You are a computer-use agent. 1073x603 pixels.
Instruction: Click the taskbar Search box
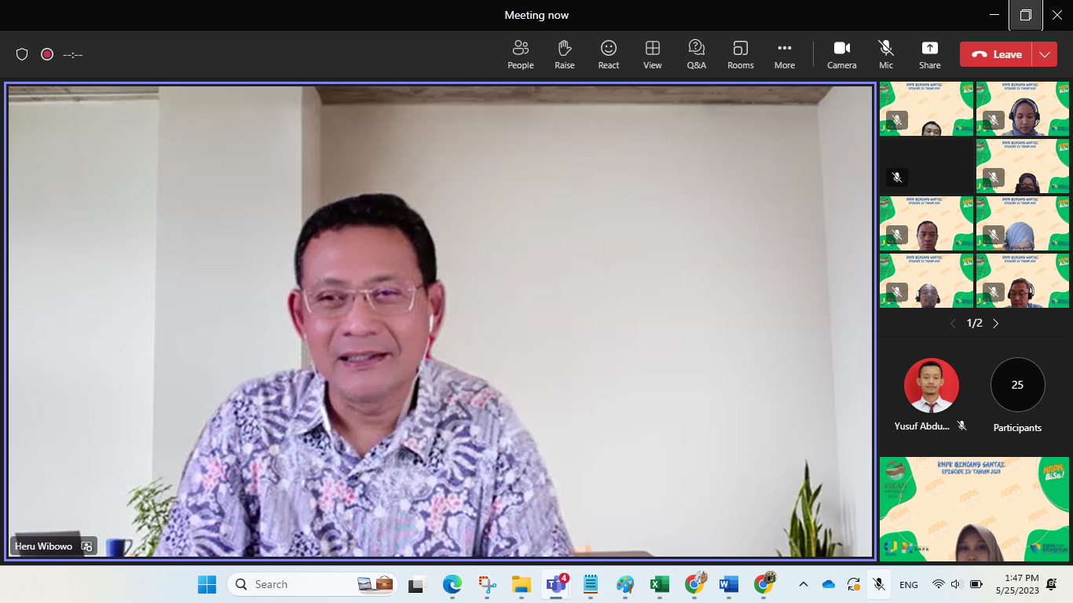click(312, 584)
